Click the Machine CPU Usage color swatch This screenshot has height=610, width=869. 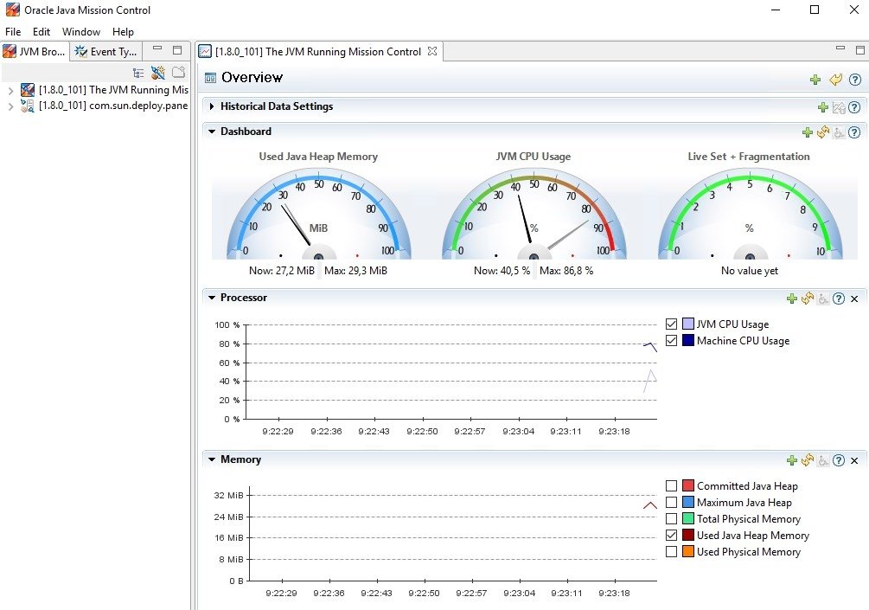click(x=687, y=341)
